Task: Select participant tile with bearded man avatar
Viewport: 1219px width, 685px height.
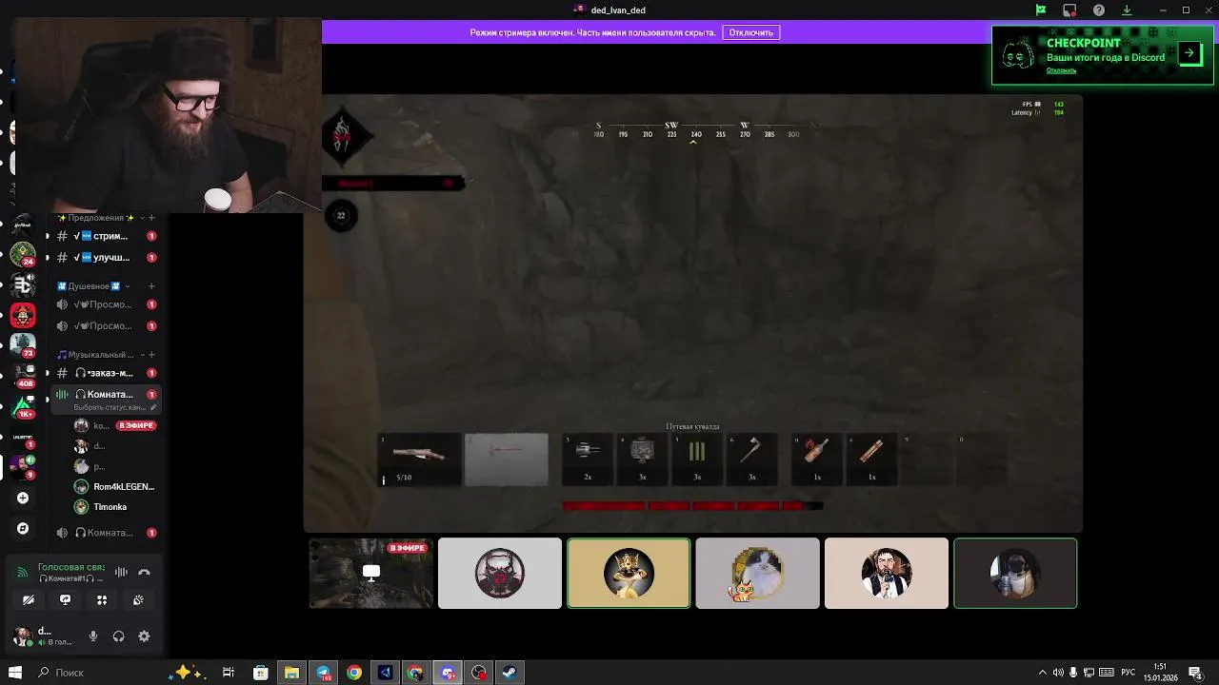Action: pyautogui.click(x=887, y=573)
